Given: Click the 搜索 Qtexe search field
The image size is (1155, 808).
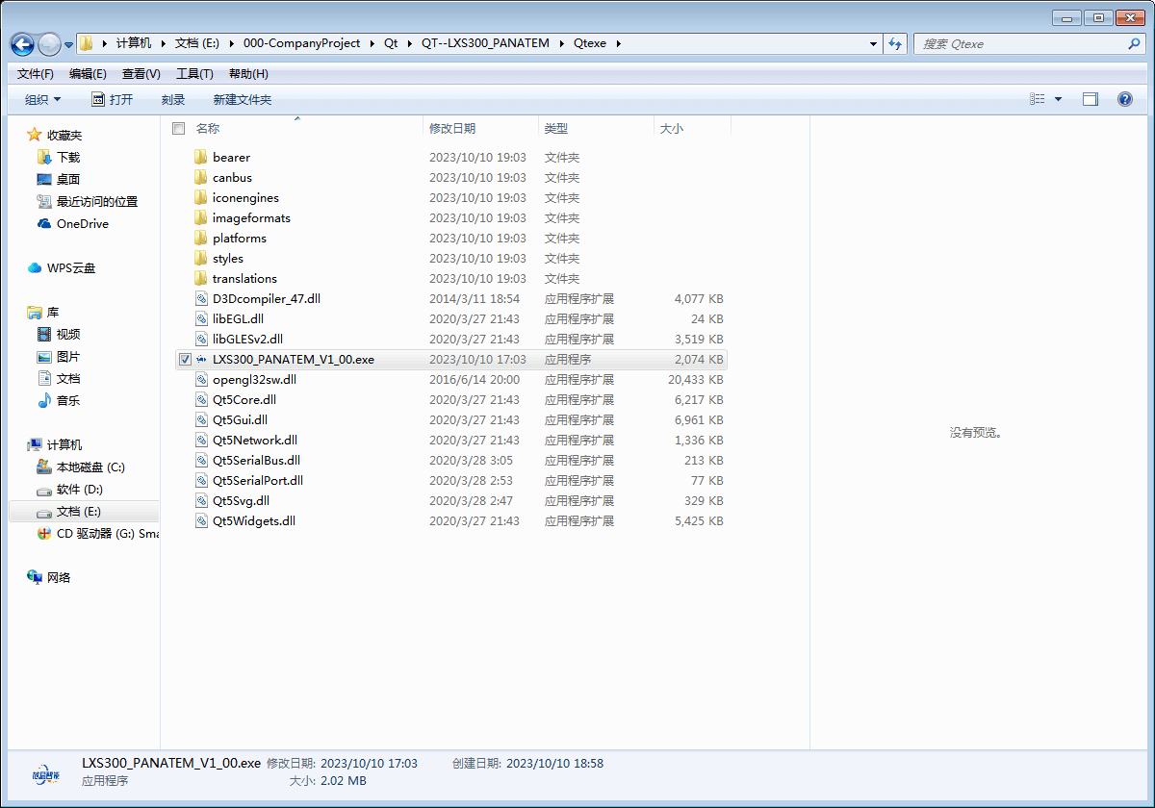Looking at the screenshot, I should (x=1022, y=43).
